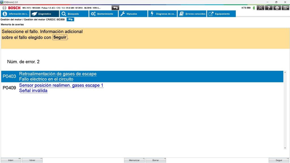The height and width of the screenshot is (163, 290).
Task: Select fault code P0409 row
Action: [x=142, y=88]
